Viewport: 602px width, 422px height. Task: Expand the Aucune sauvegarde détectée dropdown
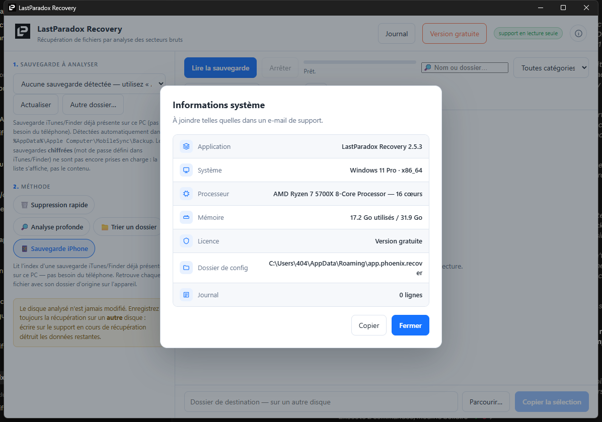click(x=89, y=84)
